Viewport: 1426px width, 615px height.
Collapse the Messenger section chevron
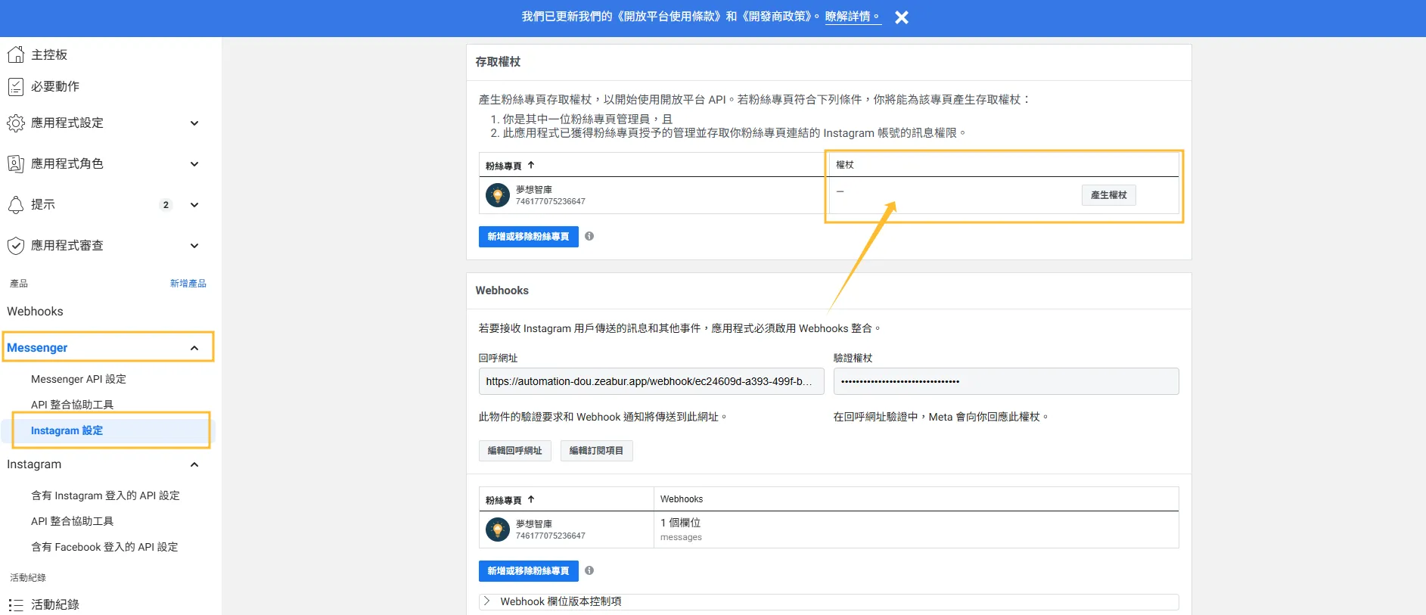point(194,348)
